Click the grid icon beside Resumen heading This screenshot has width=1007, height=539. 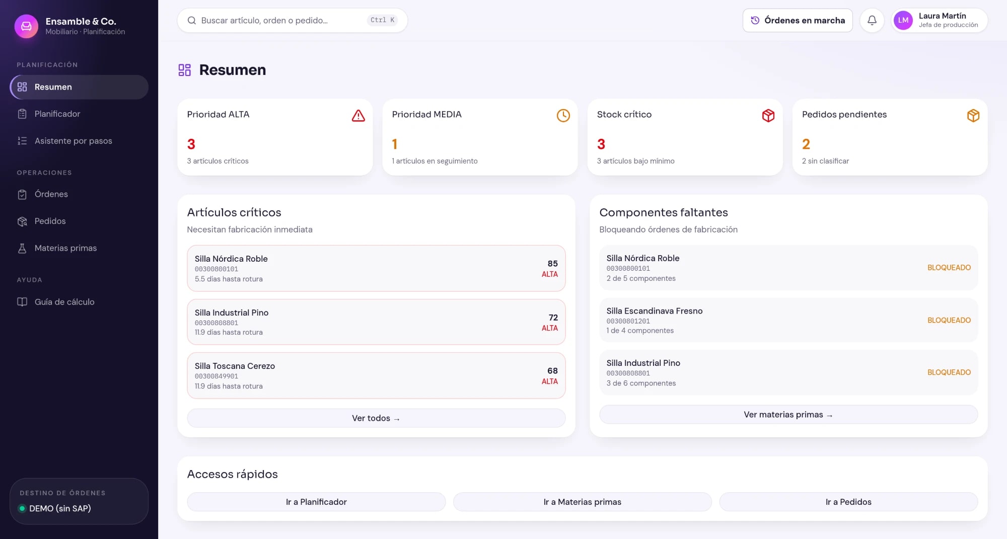tap(185, 70)
